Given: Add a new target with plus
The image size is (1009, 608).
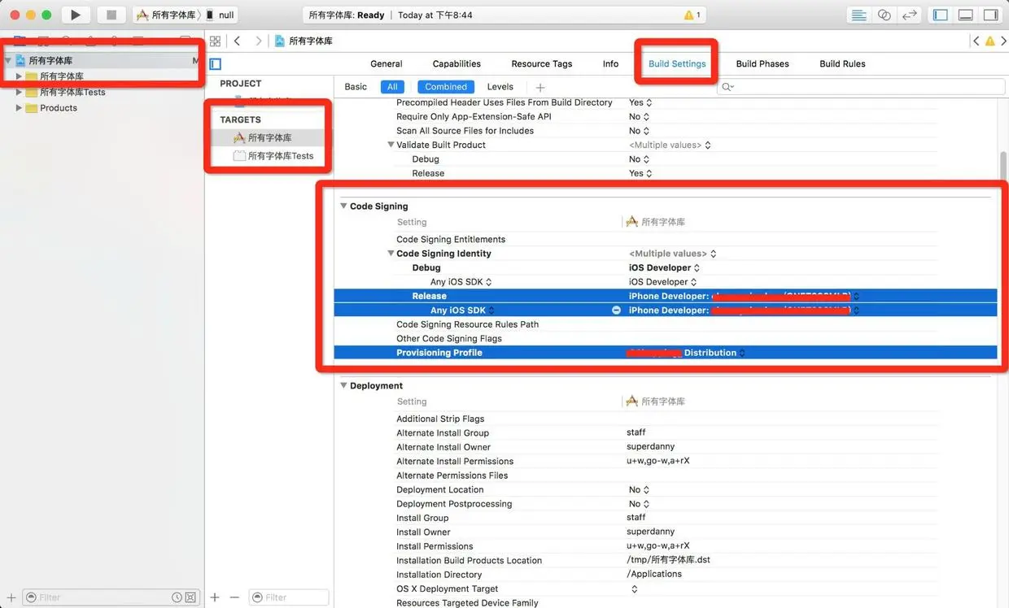Looking at the screenshot, I should (x=215, y=597).
